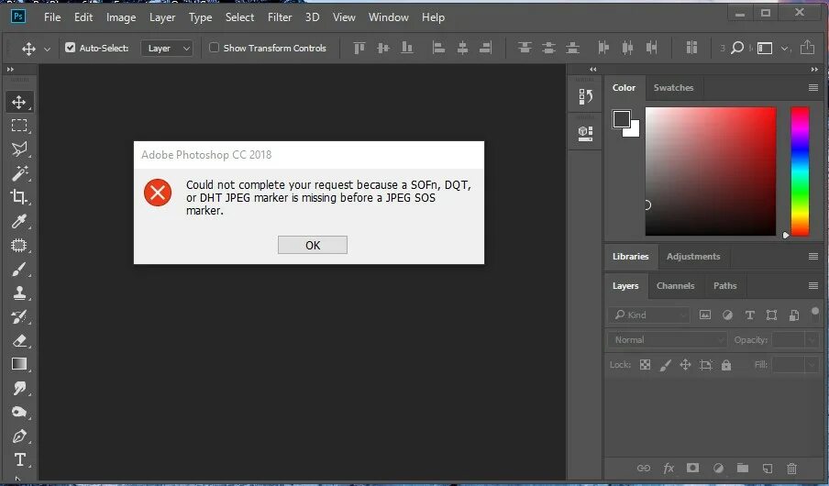Viewport: 829px width, 486px height.
Task: Open the Kind filter dropdown
Action: point(649,315)
